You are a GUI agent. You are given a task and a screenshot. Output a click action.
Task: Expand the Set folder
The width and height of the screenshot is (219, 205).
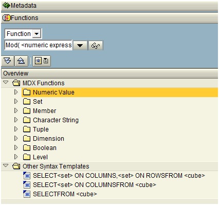16,101
